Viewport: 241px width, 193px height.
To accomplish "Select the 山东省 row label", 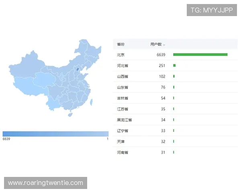I will (x=123, y=87).
